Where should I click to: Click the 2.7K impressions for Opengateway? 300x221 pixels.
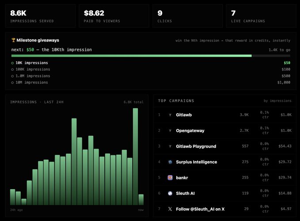point(244,130)
